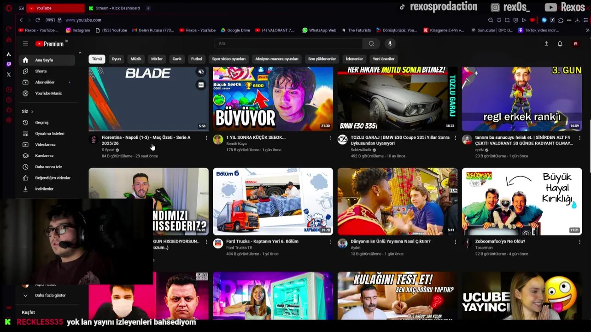Open Dünyanın En Ünlü Yayınına thumbnail

(398, 202)
